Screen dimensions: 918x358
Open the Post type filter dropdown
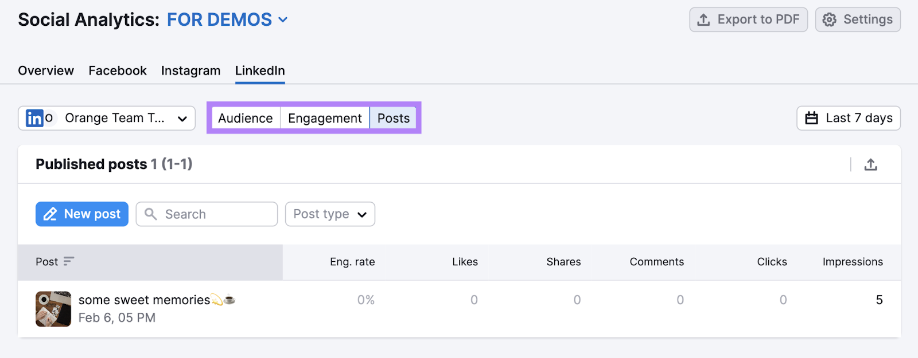330,214
